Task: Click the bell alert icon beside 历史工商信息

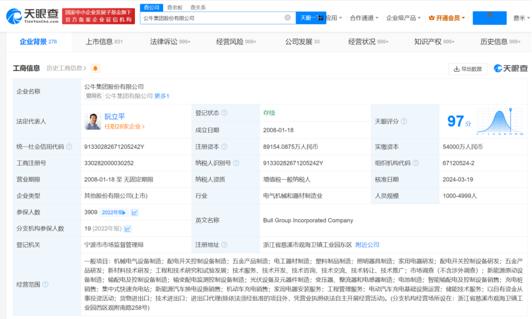Action: (96, 68)
